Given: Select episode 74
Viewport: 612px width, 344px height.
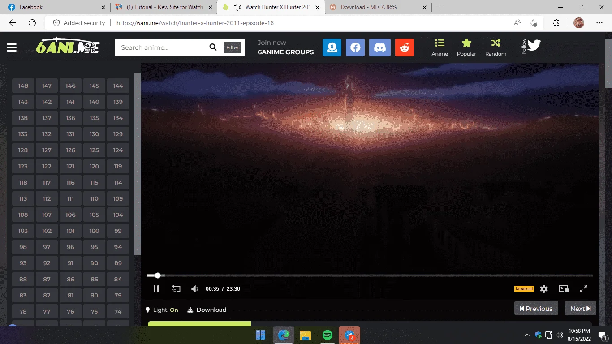Looking at the screenshot, I should [x=118, y=311].
